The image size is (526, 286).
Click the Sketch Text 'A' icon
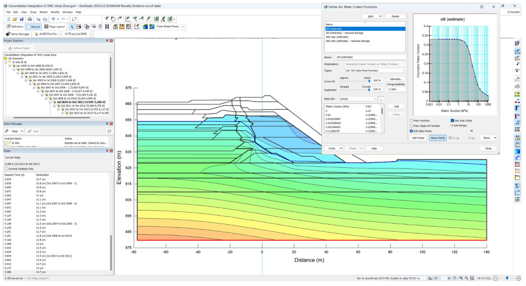click(163, 19)
